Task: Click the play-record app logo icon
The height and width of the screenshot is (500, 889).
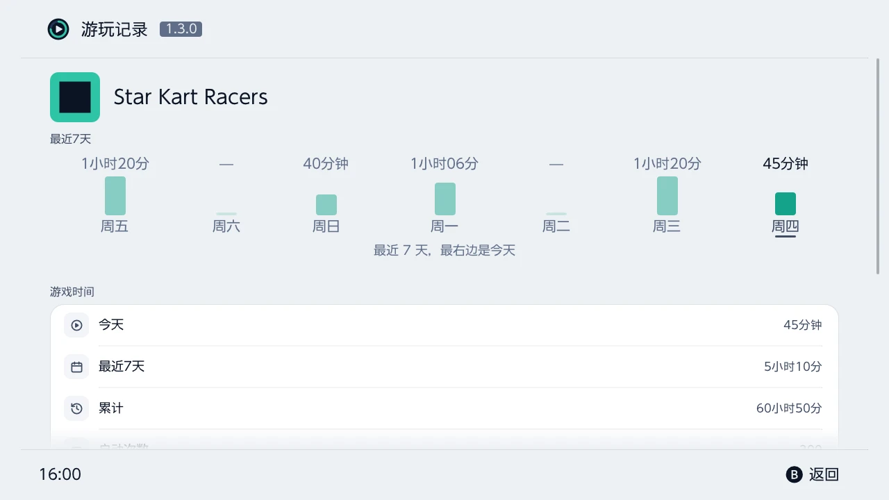Action: tap(58, 29)
